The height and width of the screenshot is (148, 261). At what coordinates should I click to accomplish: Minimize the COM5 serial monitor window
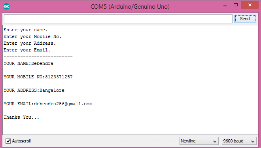point(225,6)
